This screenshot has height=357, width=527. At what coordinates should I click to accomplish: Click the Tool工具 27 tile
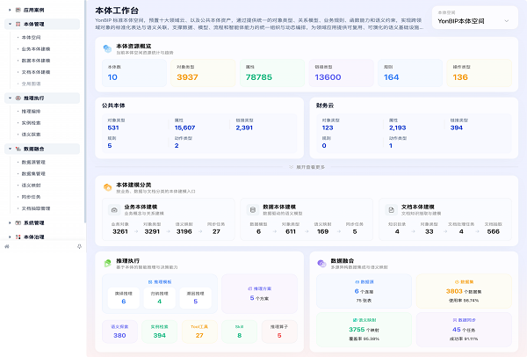[199, 331]
